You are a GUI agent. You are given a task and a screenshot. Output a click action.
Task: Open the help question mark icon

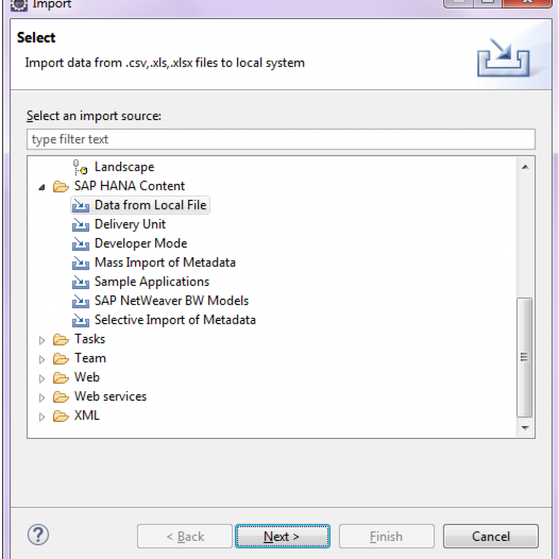pos(38,534)
